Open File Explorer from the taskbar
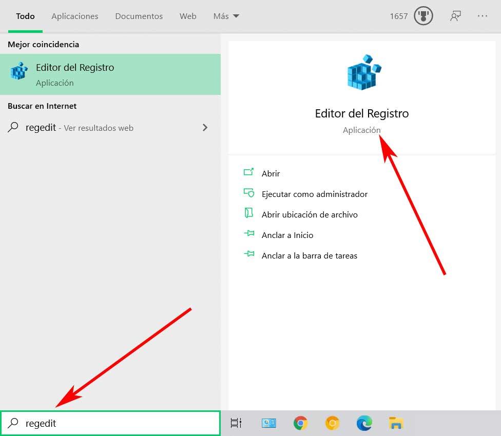The width and height of the screenshot is (501, 436). point(396,423)
